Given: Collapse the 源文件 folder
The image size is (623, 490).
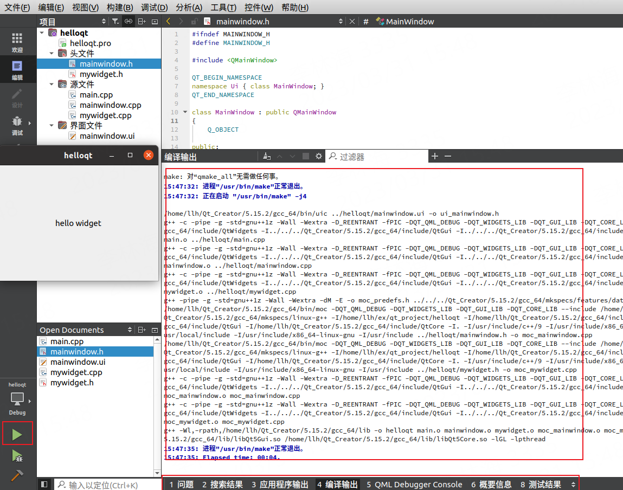Looking at the screenshot, I should tap(52, 84).
